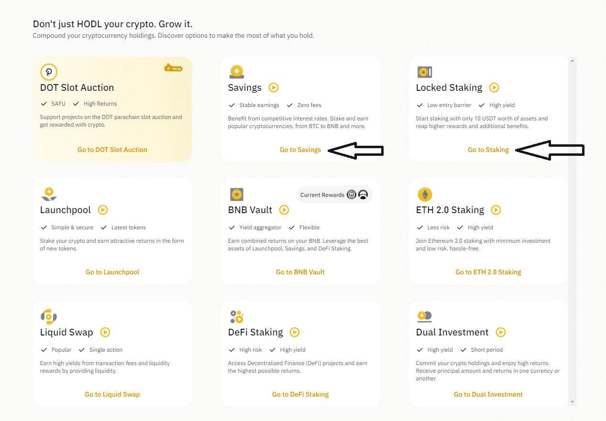Play the Liquid Swap explainer icon
This screenshot has height=421, width=606.
[x=105, y=332]
